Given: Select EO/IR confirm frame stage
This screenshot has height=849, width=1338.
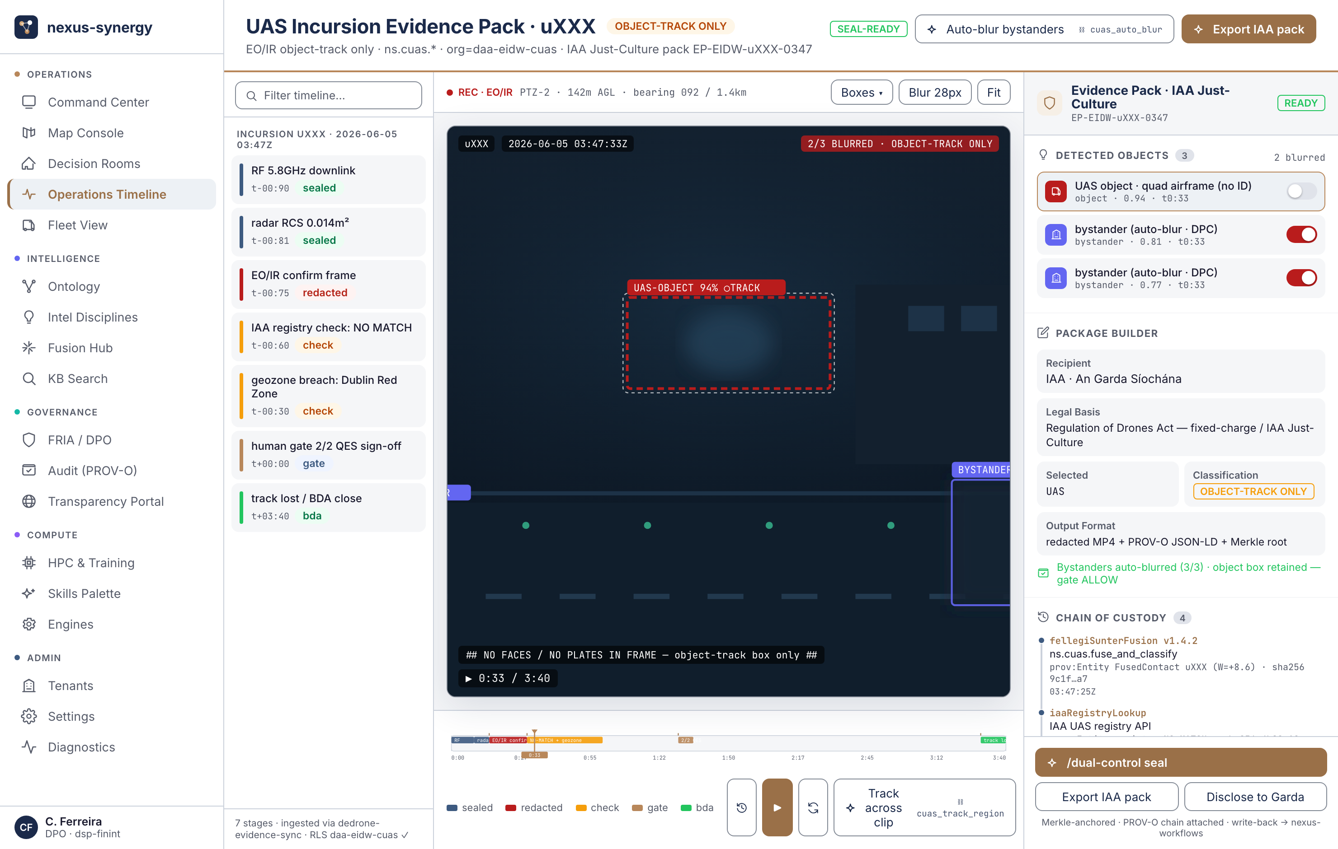Looking at the screenshot, I should (x=328, y=285).
